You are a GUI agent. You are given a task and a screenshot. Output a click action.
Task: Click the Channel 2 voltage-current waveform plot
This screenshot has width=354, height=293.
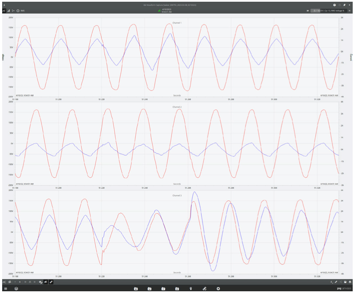pos(177,143)
